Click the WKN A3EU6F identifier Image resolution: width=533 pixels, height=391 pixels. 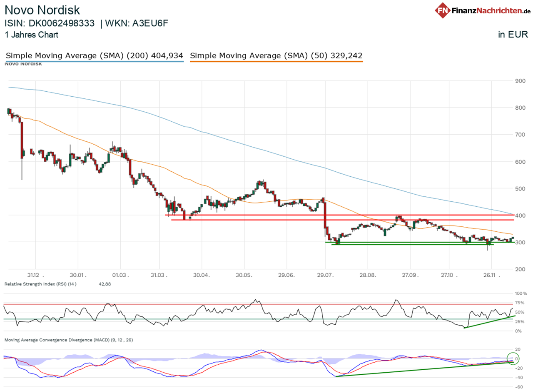[137, 24]
